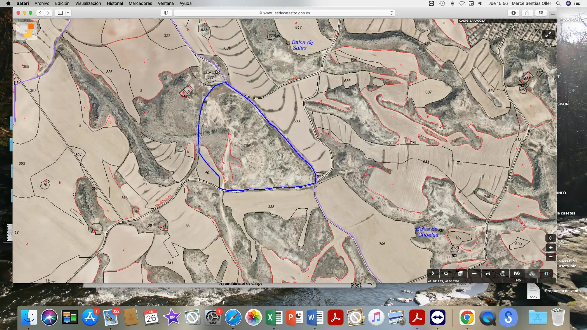Screen dimensions: 587x330
Task: Focus the sedecatastro.gob.es address bar
Action: pyautogui.click(x=284, y=13)
